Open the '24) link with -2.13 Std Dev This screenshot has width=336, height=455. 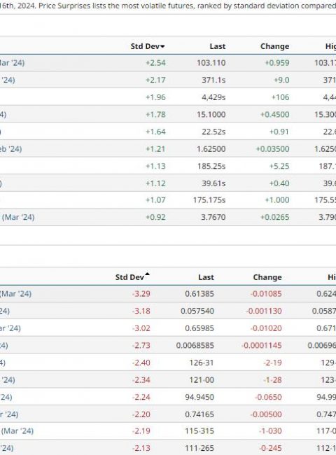coord(7,448)
